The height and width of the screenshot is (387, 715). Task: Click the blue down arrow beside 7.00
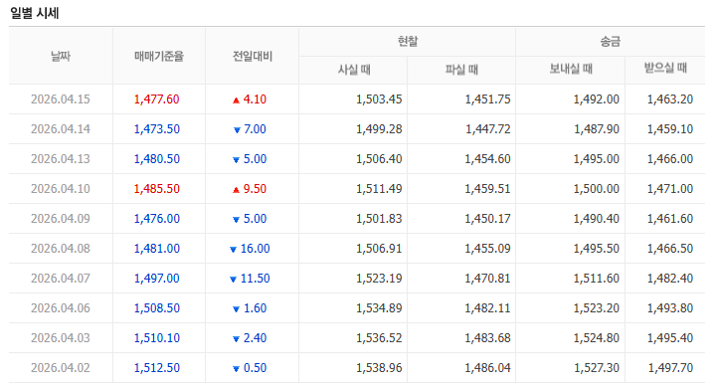(x=237, y=130)
